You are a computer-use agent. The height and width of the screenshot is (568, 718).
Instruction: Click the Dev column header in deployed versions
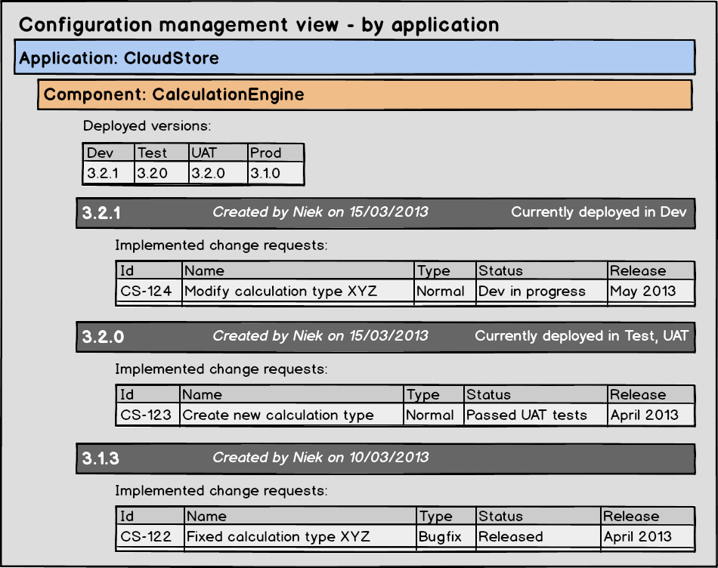[109, 153]
